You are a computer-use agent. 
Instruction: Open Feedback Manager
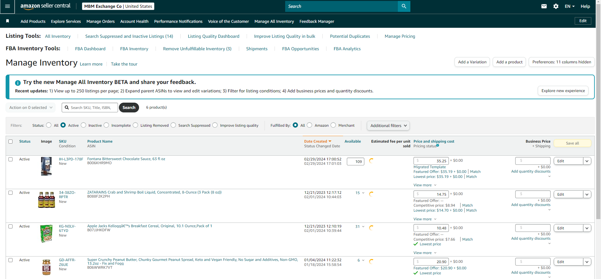pyautogui.click(x=317, y=21)
